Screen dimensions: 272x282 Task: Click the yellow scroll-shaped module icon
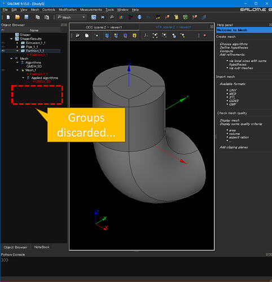click(x=176, y=17)
